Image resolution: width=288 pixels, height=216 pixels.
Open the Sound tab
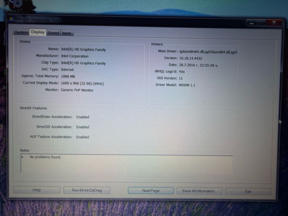point(53,33)
